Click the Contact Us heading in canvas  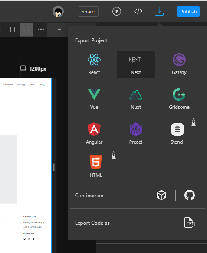30,216
